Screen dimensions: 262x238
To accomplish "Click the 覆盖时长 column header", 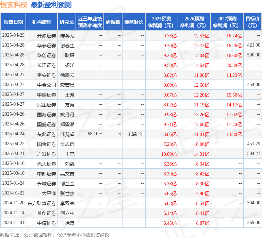I will click(x=134, y=22).
